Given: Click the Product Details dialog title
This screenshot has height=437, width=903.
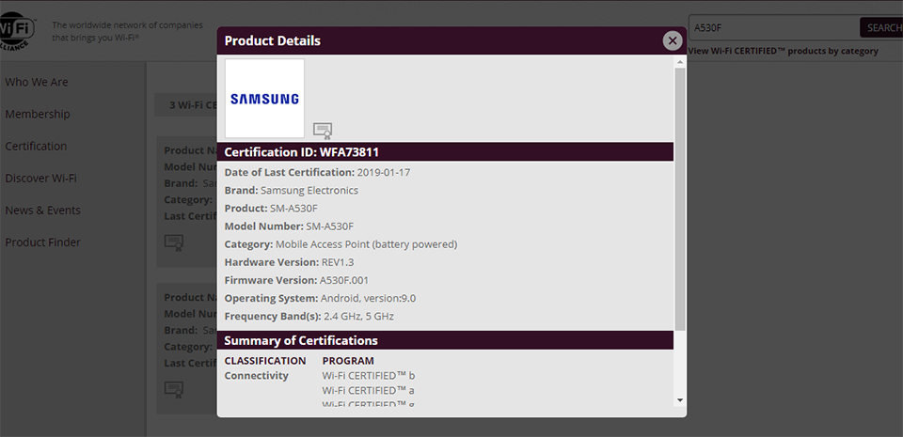Looking at the screenshot, I should (273, 40).
